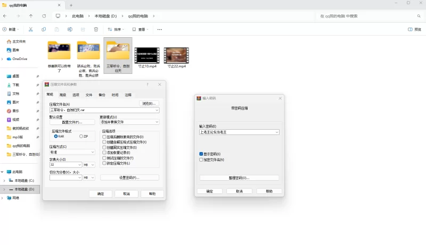426x245 pixels.
Task: Open the 更新模式 update mode dropdown
Action: pyautogui.click(x=157, y=122)
